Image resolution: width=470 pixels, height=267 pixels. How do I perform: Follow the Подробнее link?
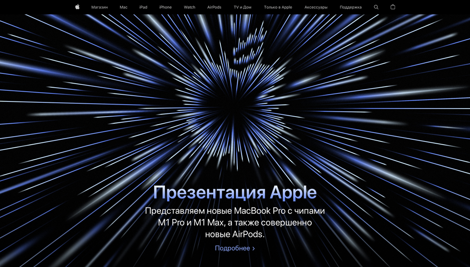pyautogui.click(x=235, y=248)
